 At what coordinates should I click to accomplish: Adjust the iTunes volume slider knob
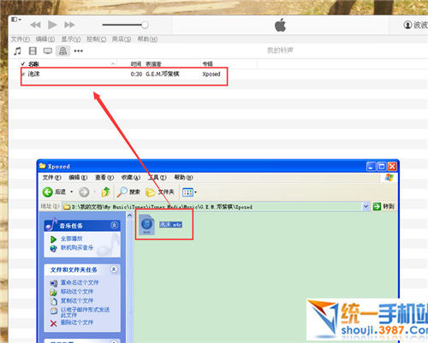(145, 25)
